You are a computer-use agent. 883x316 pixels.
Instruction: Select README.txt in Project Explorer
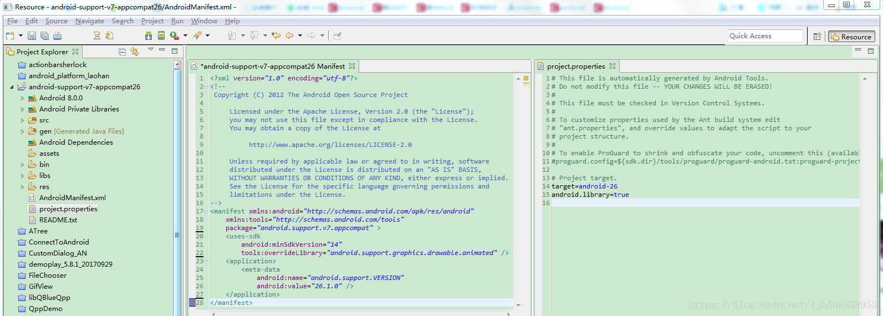point(58,220)
